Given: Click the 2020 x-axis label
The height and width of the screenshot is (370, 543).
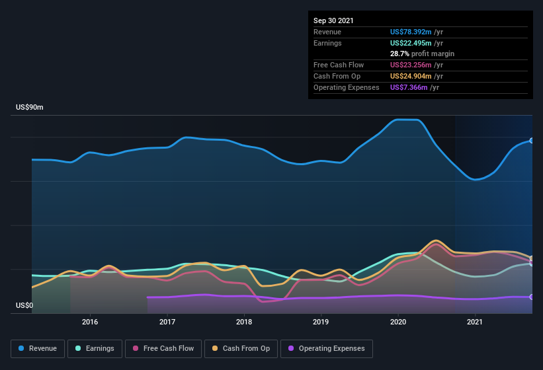Looking at the screenshot, I should pos(398,322).
